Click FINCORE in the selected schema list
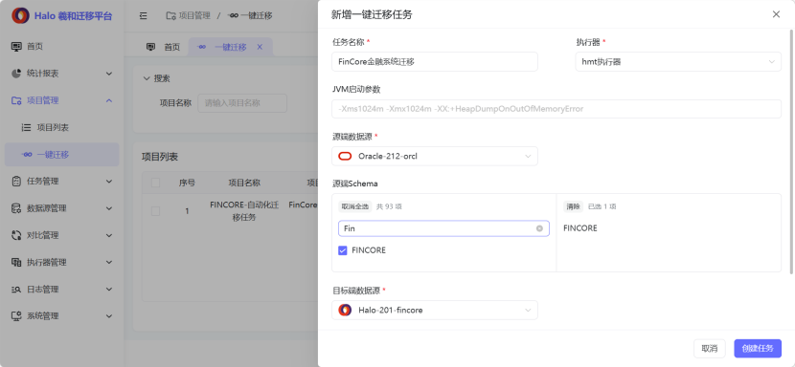Screen dimensions: 795x367 [580, 228]
